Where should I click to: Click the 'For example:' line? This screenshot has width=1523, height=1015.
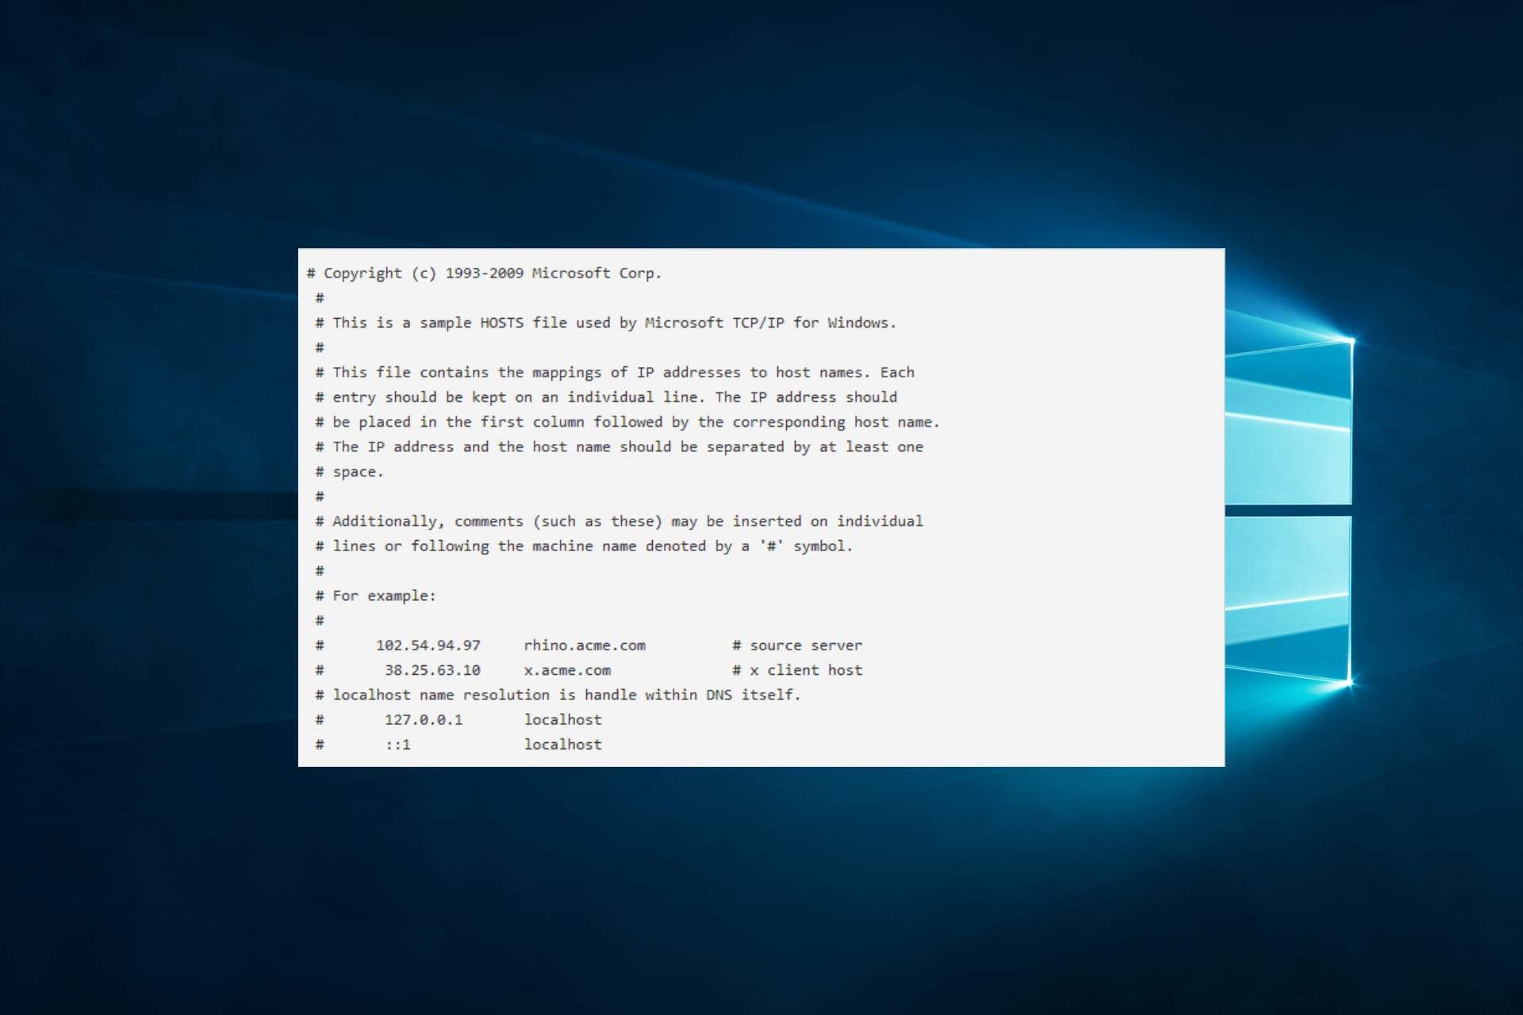click(375, 596)
